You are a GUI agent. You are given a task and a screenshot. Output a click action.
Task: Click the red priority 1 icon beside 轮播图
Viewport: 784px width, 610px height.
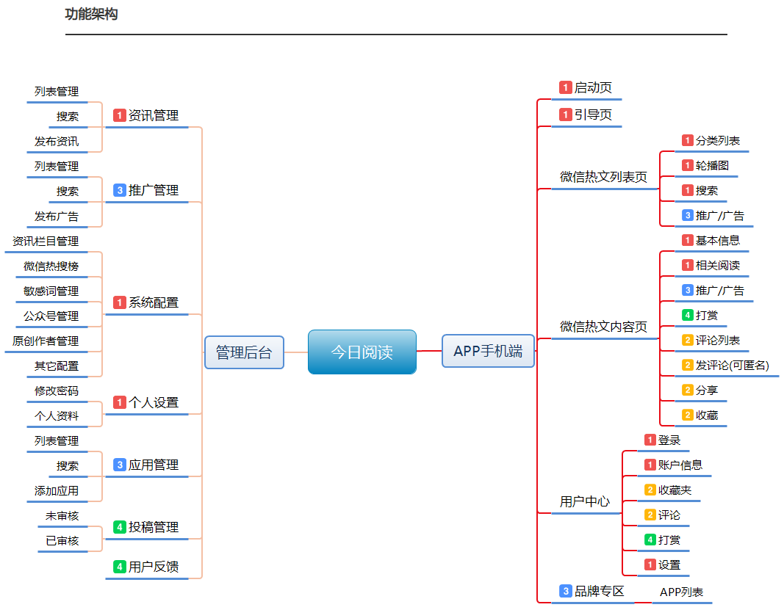pos(688,165)
